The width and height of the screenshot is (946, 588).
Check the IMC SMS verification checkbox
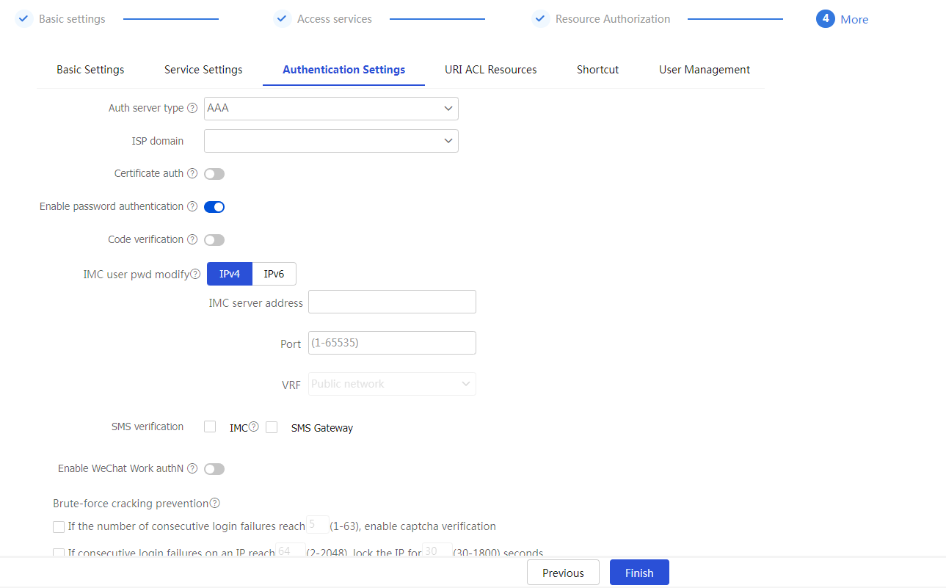[x=210, y=427]
